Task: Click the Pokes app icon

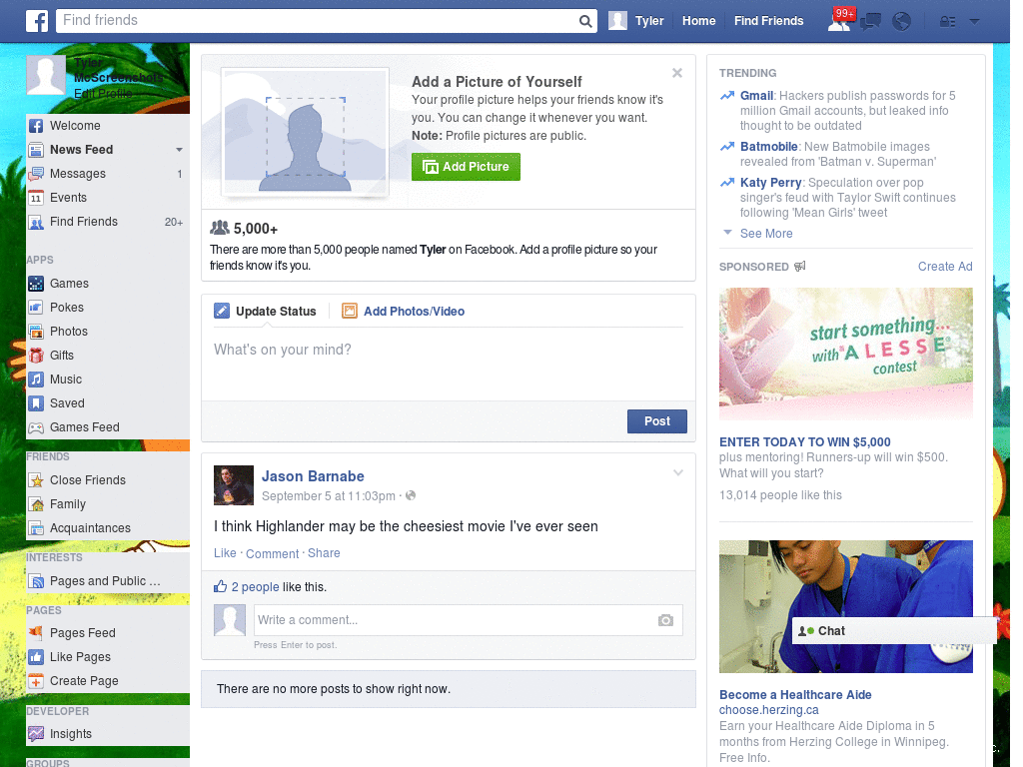Action: coord(37,308)
